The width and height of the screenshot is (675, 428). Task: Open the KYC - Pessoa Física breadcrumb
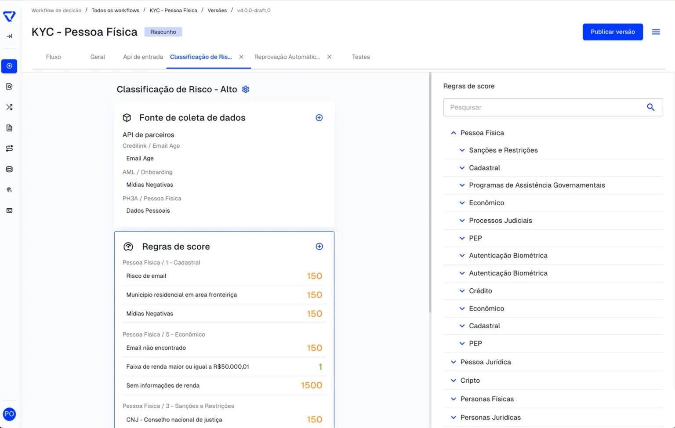[x=173, y=10]
